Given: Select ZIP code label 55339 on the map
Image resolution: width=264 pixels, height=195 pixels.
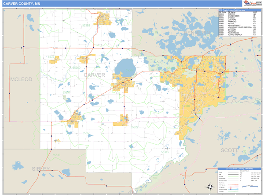Looking at the screenshot, I should click(x=57, y=155).
